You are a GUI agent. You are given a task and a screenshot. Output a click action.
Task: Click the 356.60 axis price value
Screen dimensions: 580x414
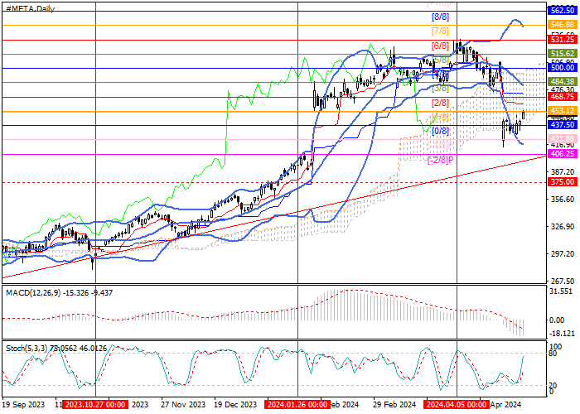(x=563, y=200)
